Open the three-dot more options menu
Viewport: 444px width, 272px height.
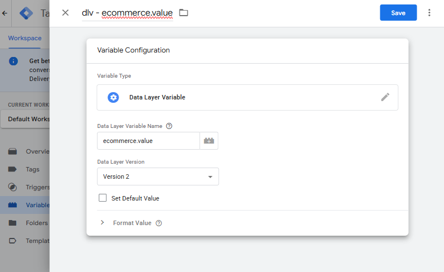(x=429, y=13)
